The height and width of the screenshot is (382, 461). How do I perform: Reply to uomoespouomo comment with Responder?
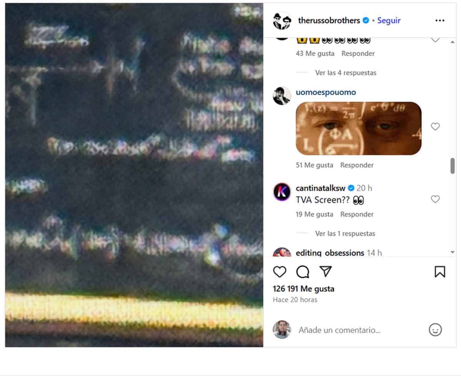click(x=357, y=165)
